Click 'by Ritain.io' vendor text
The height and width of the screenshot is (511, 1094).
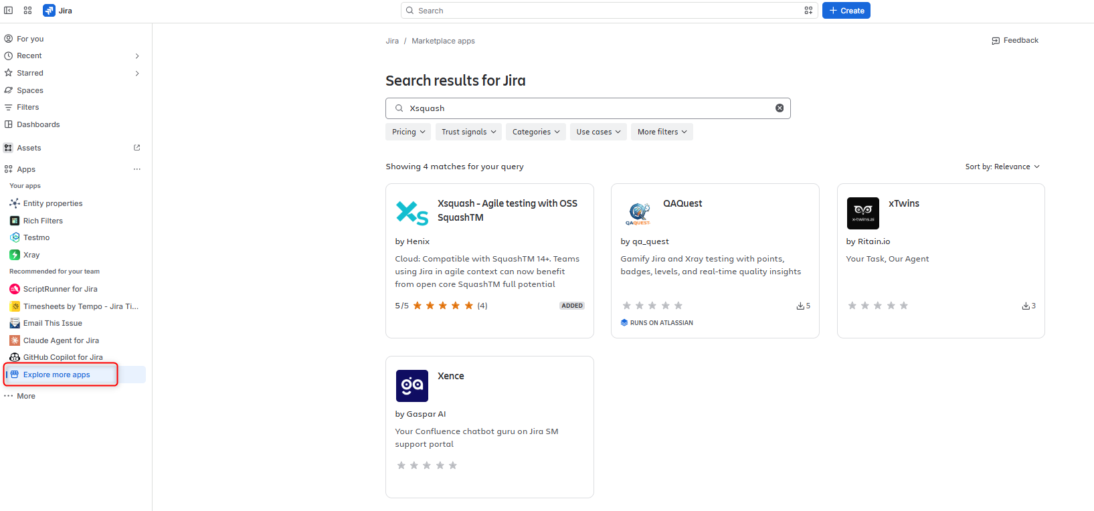click(x=868, y=241)
